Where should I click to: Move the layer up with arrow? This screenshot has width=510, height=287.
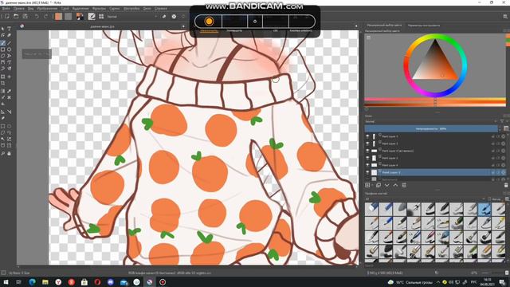click(x=395, y=185)
